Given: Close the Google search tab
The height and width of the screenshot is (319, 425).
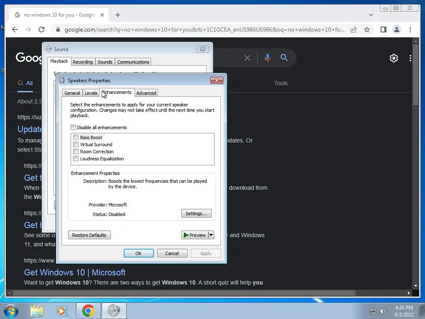Looking at the screenshot, I should click(x=102, y=15).
